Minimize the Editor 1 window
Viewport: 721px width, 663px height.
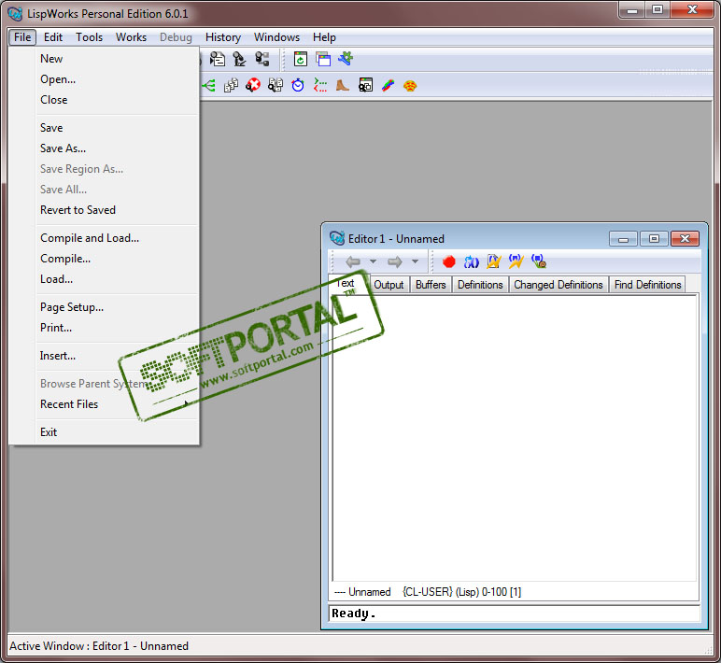623,239
